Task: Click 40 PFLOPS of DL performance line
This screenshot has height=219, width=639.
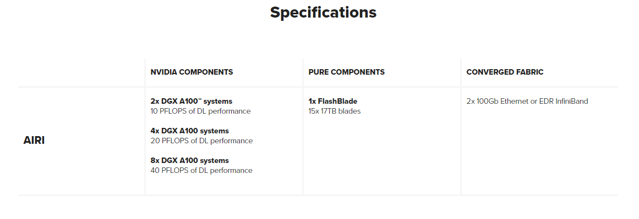Action: tap(201, 170)
